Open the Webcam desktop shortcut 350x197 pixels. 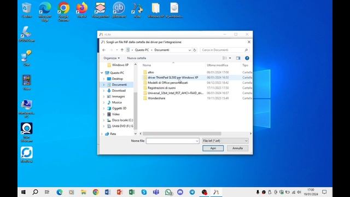click(x=27, y=132)
